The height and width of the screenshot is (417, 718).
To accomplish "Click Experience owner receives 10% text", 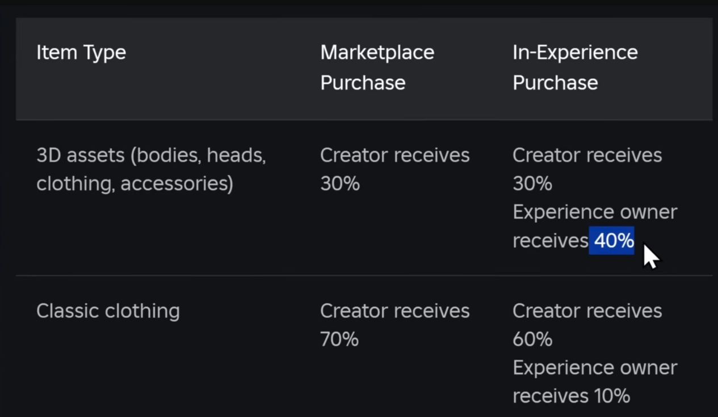I will (595, 382).
